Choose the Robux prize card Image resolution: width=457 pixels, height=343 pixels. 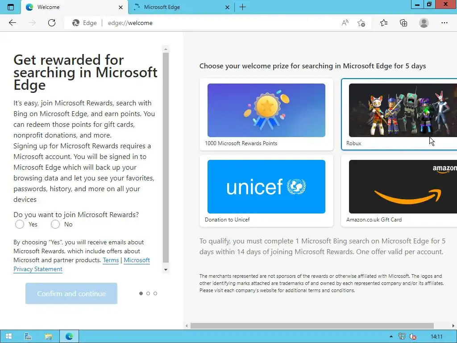399,114
